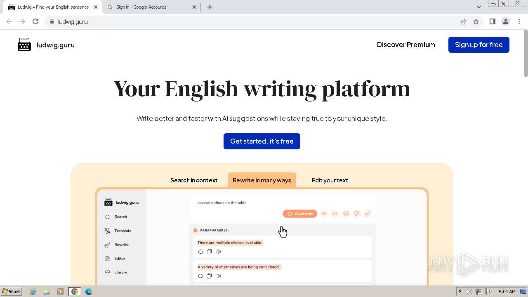Click the open book rewrite icon
The height and width of the screenshot is (297, 528).
click(x=346, y=214)
